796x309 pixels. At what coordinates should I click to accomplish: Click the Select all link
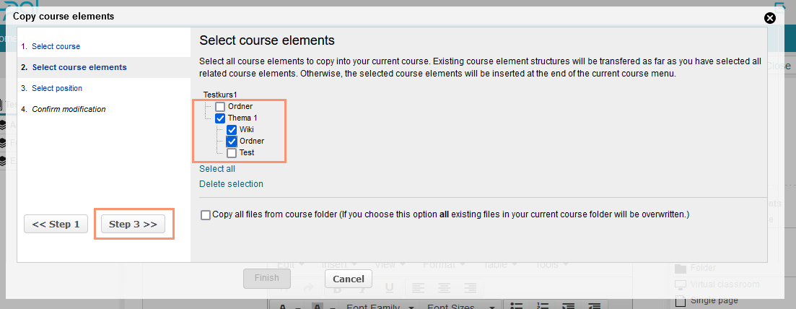[x=217, y=169]
